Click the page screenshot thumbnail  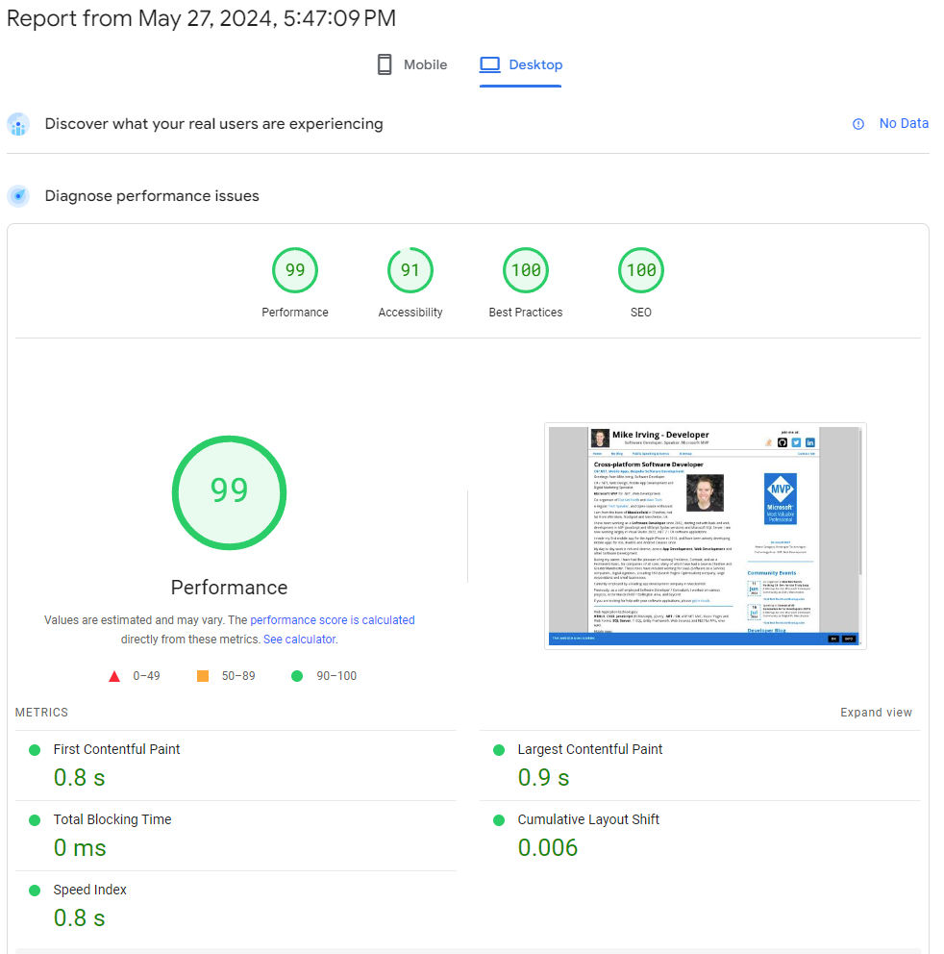coord(706,536)
